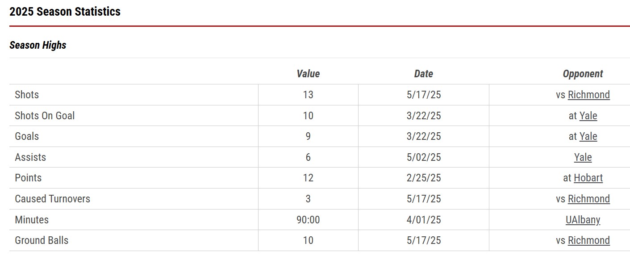Open Richmond link in Caused Turnovers row
630x260 pixels.
point(588,199)
